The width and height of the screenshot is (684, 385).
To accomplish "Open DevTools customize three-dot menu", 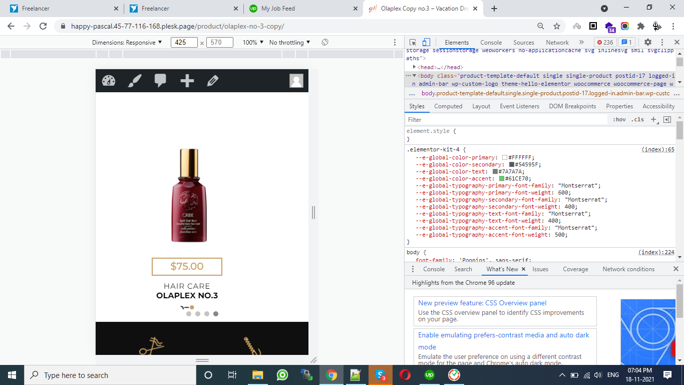I will (x=662, y=42).
